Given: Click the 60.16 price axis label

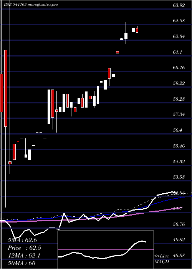Looking at the screenshot, I should (179, 68).
